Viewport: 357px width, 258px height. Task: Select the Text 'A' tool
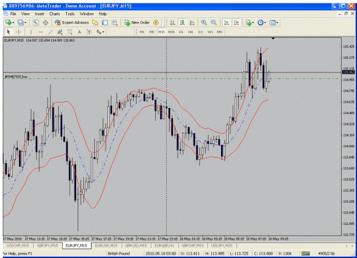click(79, 32)
